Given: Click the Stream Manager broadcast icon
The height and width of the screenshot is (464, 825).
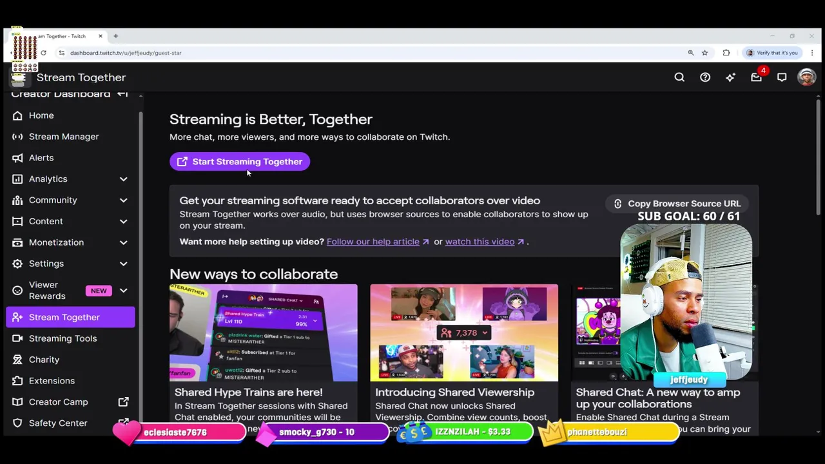Looking at the screenshot, I should tap(17, 137).
